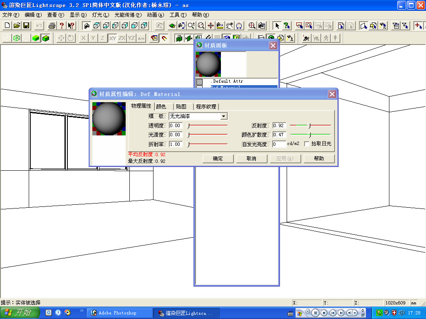Click the Lightscape taskbar button
The height and width of the screenshot is (319, 426).
pyautogui.click(x=186, y=313)
